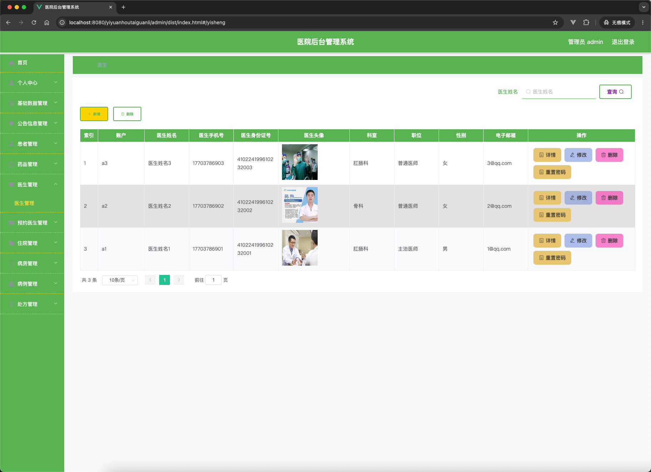The height and width of the screenshot is (472, 651).
Task: Click the person icon beside 个人中心
Action: coord(11,83)
